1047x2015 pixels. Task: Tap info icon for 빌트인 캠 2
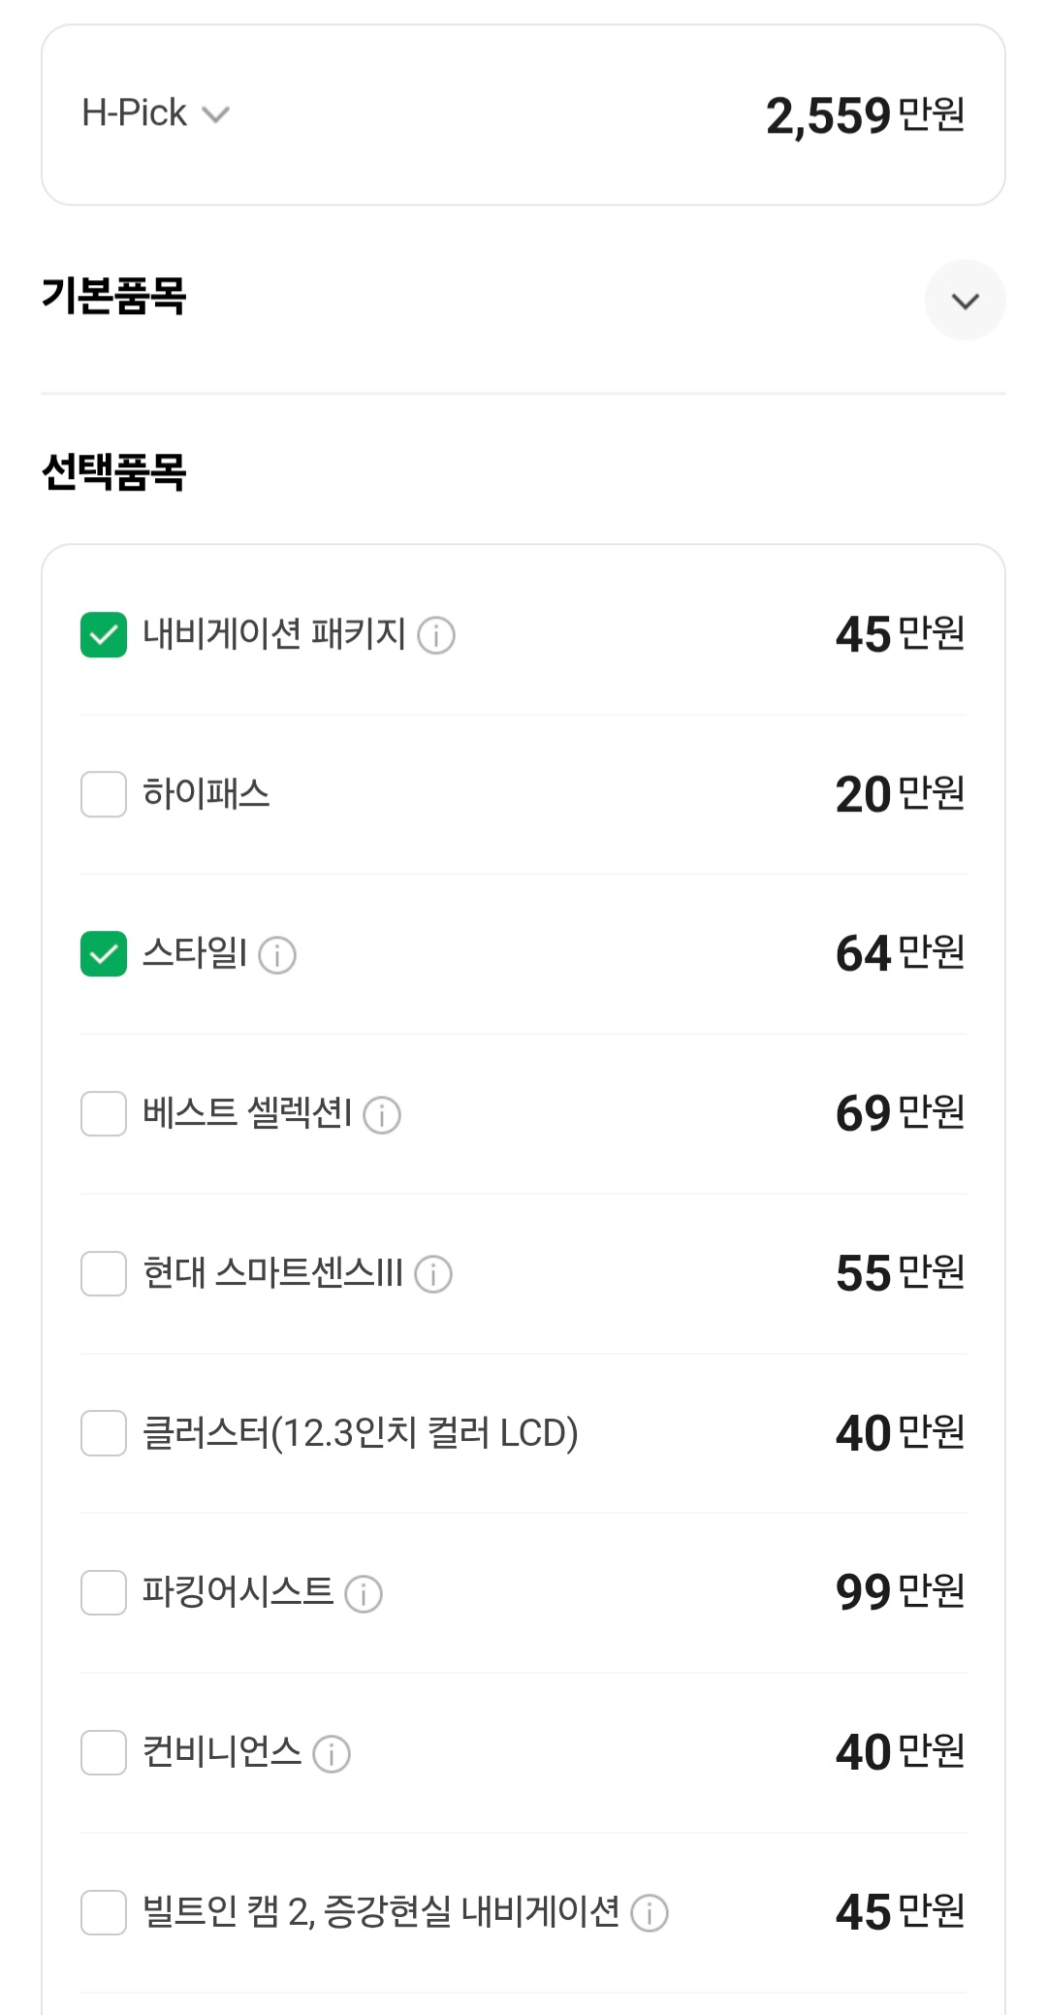coord(650,1913)
